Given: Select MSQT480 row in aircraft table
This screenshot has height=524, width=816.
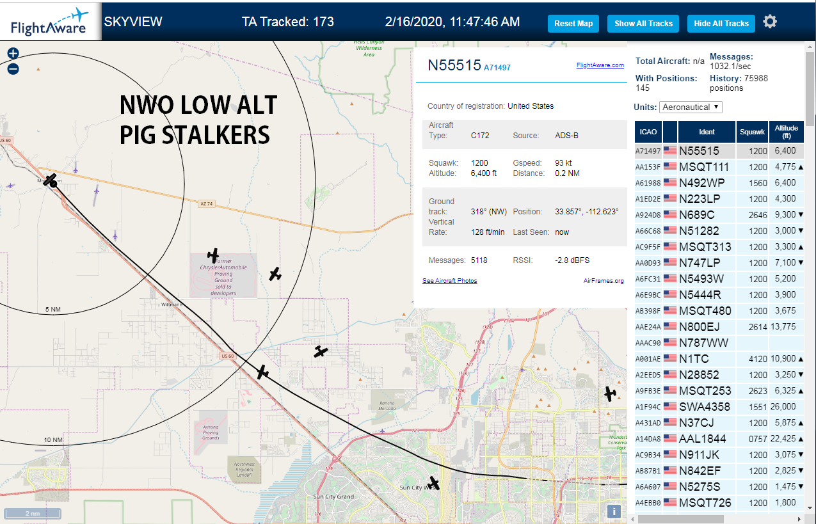Looking at the screenshot, I should click(719, 311).
